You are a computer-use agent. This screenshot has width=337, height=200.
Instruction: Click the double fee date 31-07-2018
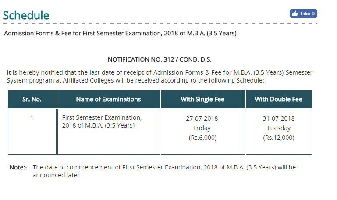click(279, 118)
